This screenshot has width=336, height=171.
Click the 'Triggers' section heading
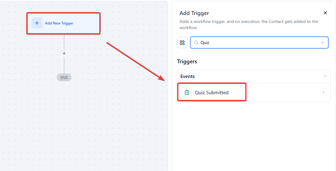pos(187,61)
